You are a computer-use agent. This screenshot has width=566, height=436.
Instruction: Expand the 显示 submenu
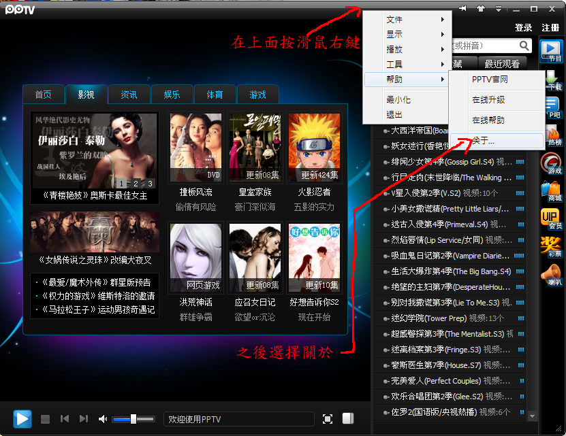click(x=408, y=34)
